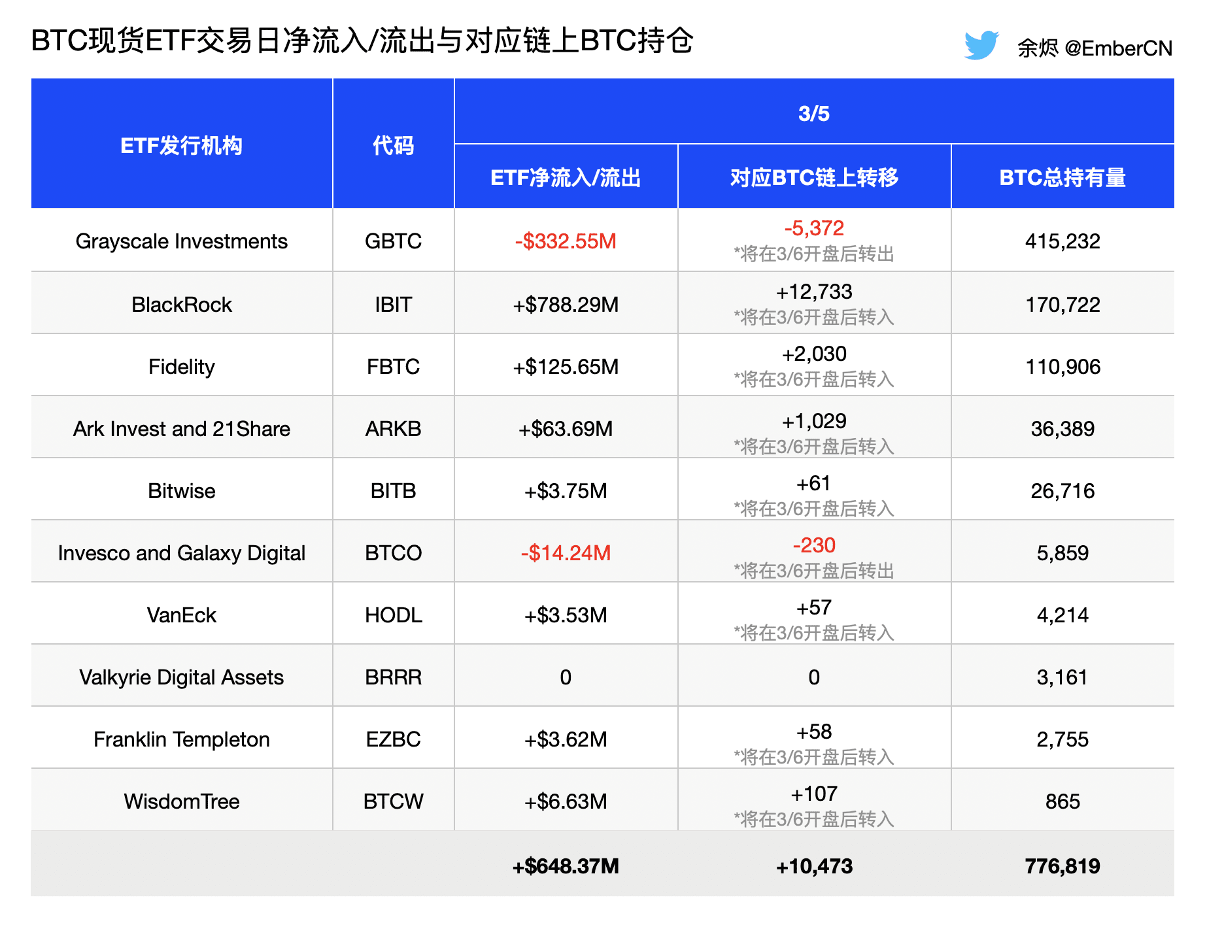Image resolution: width=1207 pixels, height=927 pixels.
Task: Click the ARKB ticker cell
Action: [x=393, y=428]
